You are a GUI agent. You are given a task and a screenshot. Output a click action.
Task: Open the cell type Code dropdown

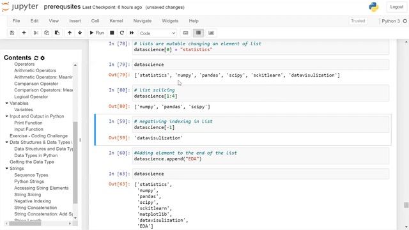158,33
